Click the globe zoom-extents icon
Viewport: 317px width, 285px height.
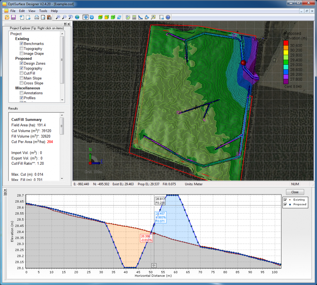pyautogui.click(x=77, y=17)
